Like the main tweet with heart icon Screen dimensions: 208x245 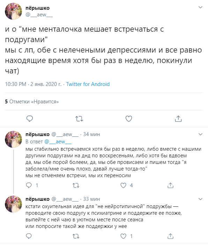point(129,119)
